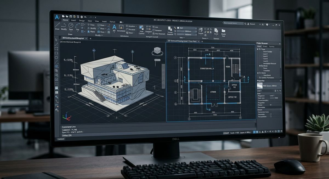Screen dimensions: 329x179
Task: Select Level 1 in Project Browser tree
Action: (x=265, y=54)
